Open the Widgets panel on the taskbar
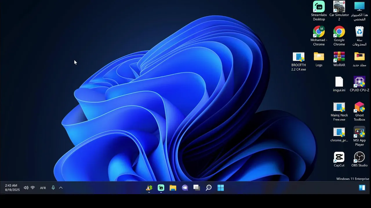Screen dimensions: 371x208 tap(362, 188)
